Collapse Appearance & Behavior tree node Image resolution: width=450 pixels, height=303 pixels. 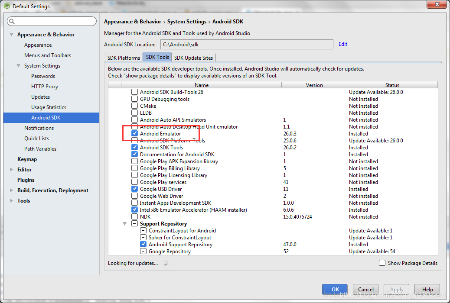(x=11, y=35)
